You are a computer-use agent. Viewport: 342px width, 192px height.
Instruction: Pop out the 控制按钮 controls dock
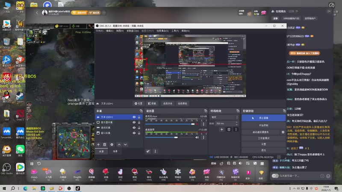[284, 111]
